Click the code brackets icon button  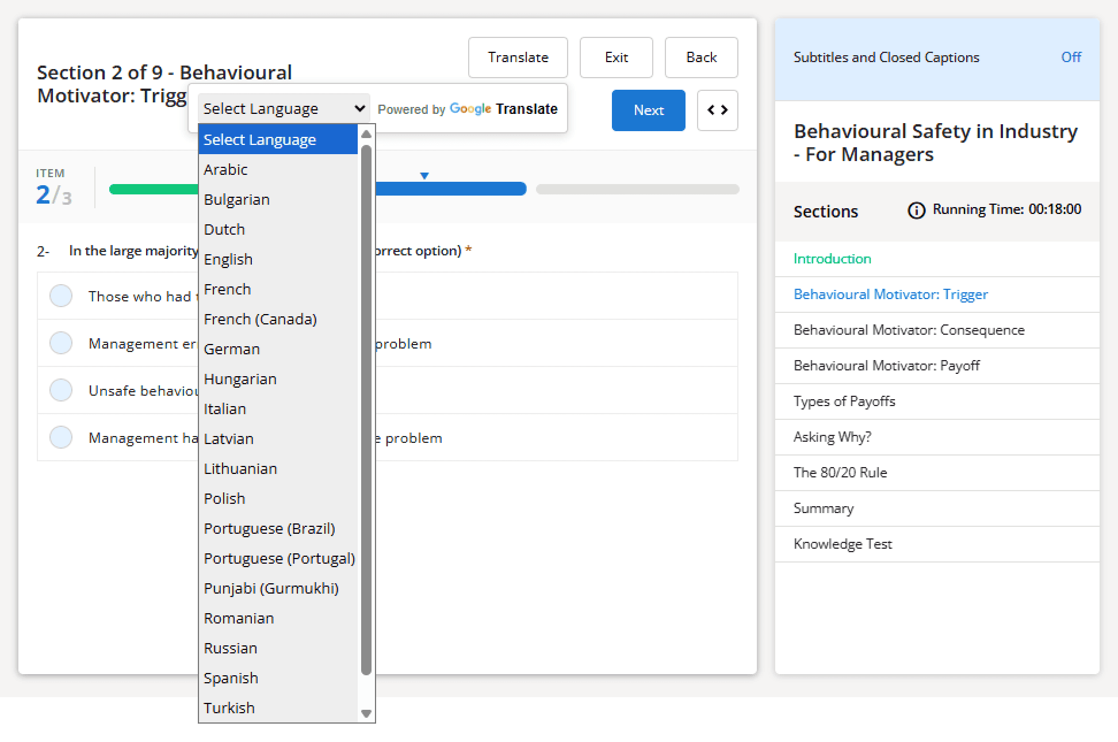717,110
